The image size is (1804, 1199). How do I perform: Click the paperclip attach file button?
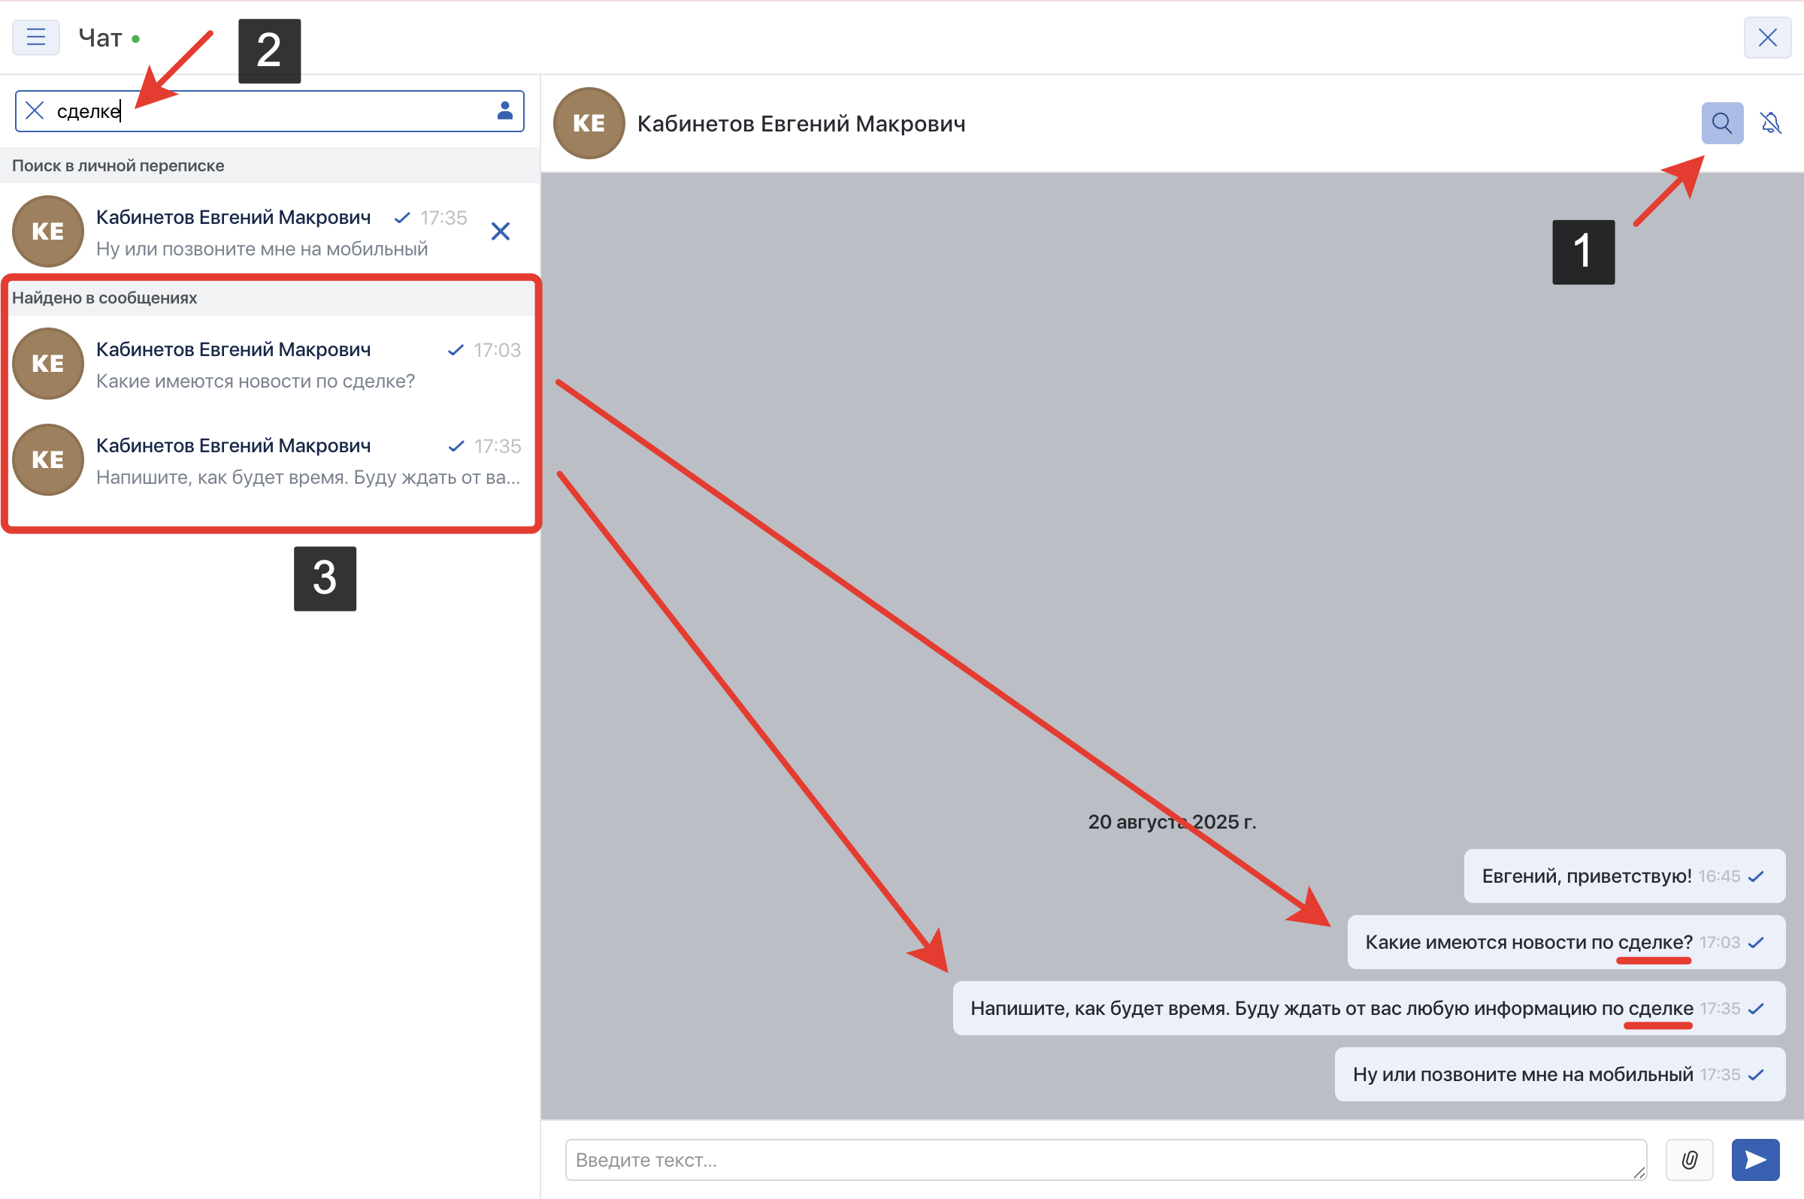coord(1689,1160)
